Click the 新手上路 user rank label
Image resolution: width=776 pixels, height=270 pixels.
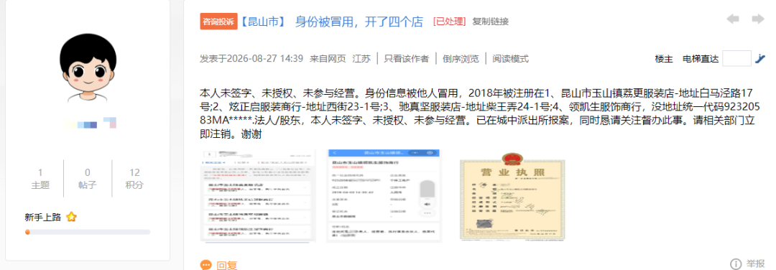pos(44,217)
